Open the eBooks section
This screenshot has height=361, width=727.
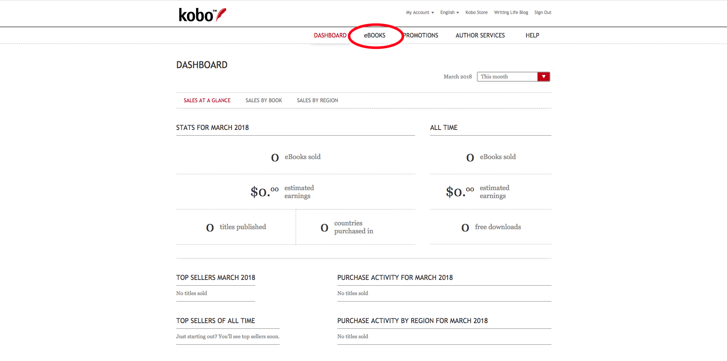point(374,35)
